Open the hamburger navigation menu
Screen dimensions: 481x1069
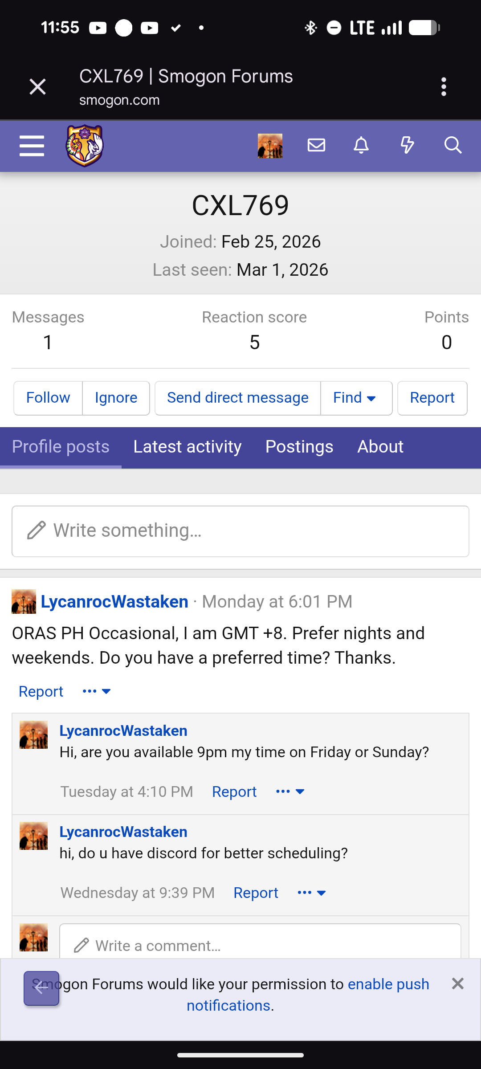pyautogui.click(x=32, y=146)
